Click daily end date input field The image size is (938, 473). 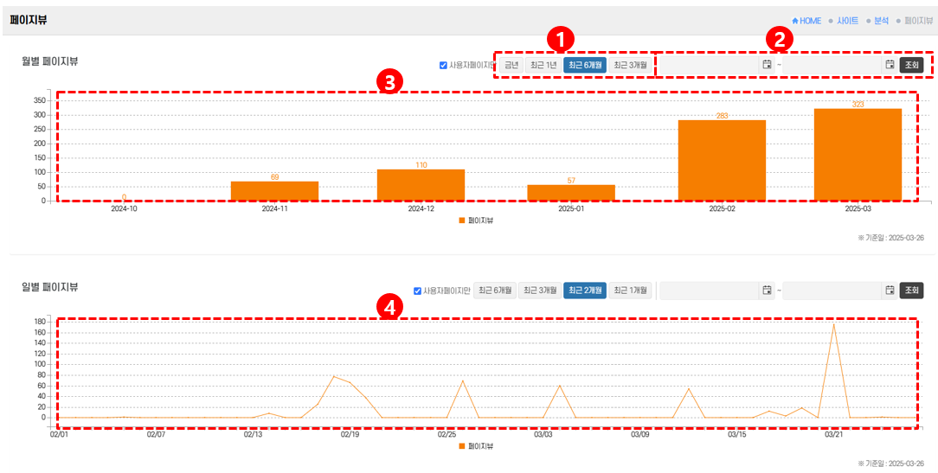click(832, 291)
